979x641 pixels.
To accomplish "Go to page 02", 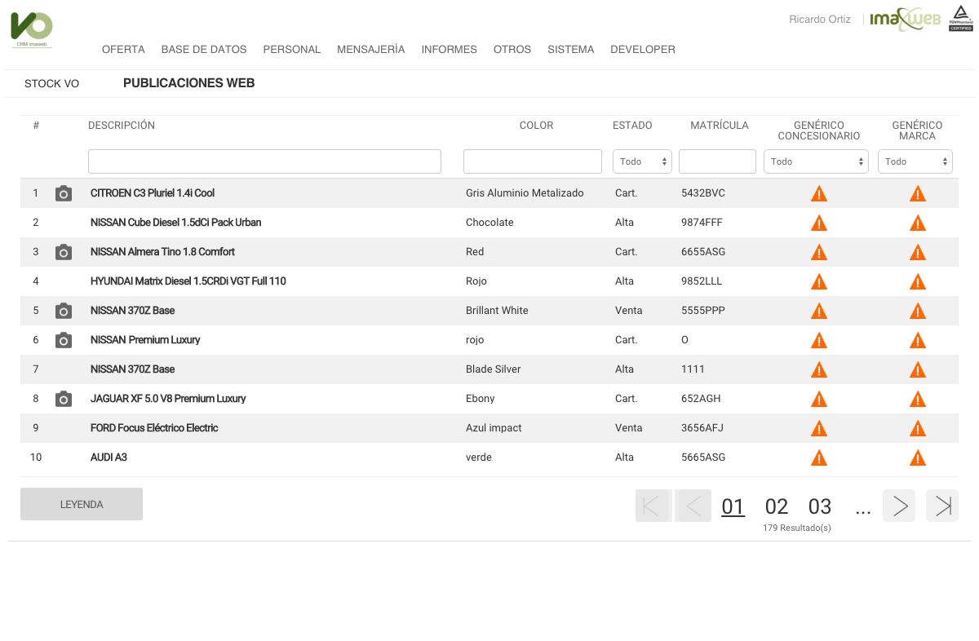I will [777, 506].
